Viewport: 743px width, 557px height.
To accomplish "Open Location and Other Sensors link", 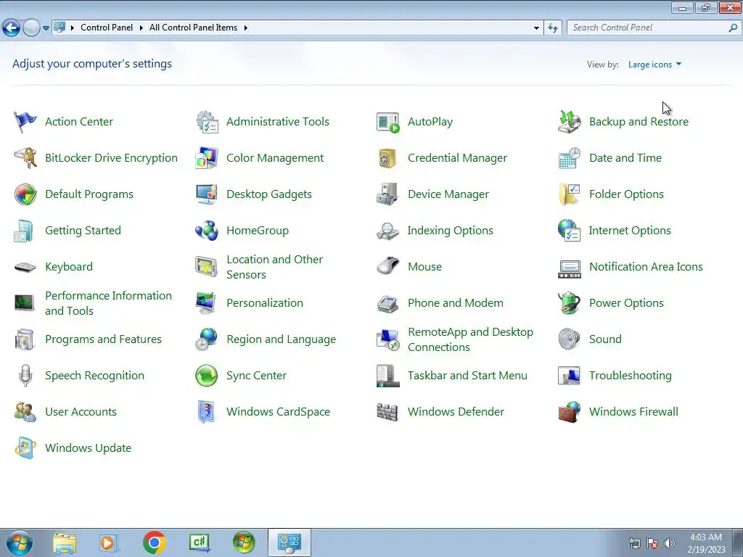I will click(x=275, y=267).
